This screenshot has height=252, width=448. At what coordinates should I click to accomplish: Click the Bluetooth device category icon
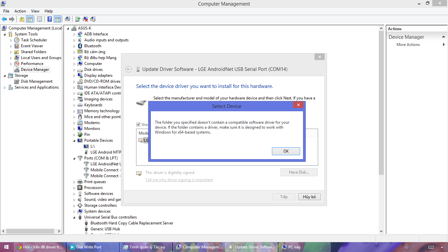pyautogui.click(x=80, y=46)
